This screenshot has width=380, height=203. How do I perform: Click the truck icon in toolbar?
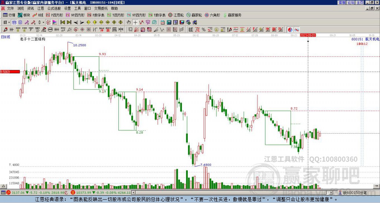194,22
